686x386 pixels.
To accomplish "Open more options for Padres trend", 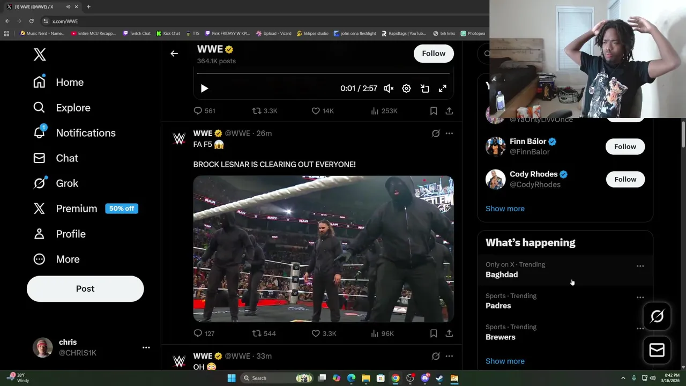I will click(x=640, y=297).
